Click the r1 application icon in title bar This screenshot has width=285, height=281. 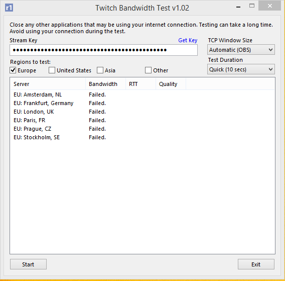coord(9,8)
